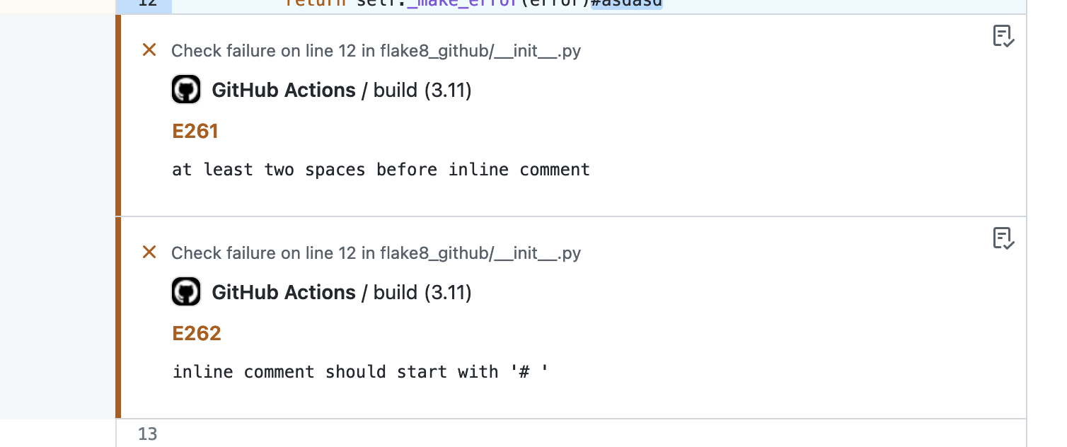Open GitHub Actions link in E261 annotation
Viewport: 1067px width, 447px height.
[x=284, y=91]
